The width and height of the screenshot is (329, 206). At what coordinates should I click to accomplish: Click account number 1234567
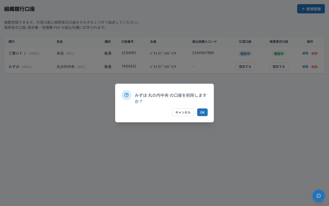click(129, 53)
